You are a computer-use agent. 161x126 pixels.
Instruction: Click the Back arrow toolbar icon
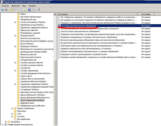click(x=2, y=10)
